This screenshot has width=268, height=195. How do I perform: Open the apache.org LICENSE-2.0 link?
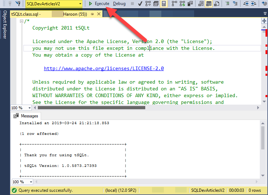(104, 68)
